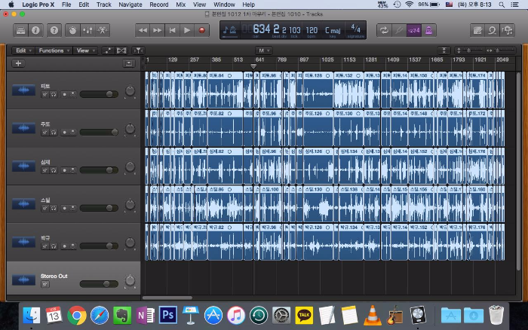Click the Catch Playhead button

click(x=138, y=50)
